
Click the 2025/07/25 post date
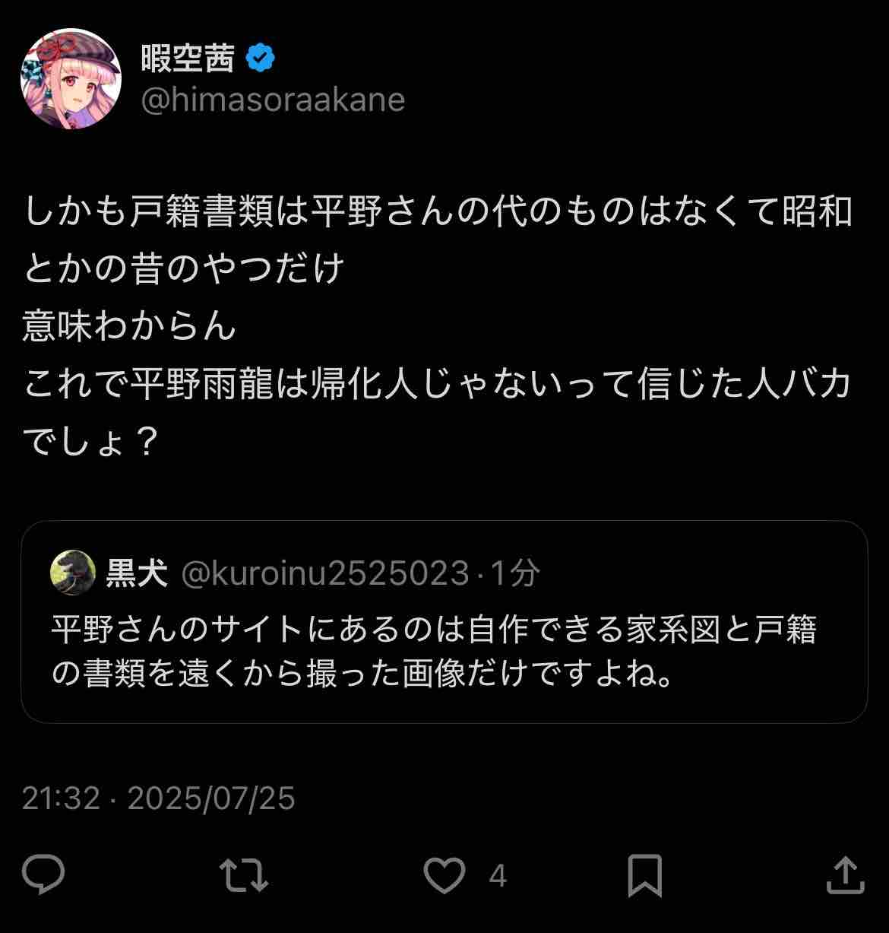point(210,798)
